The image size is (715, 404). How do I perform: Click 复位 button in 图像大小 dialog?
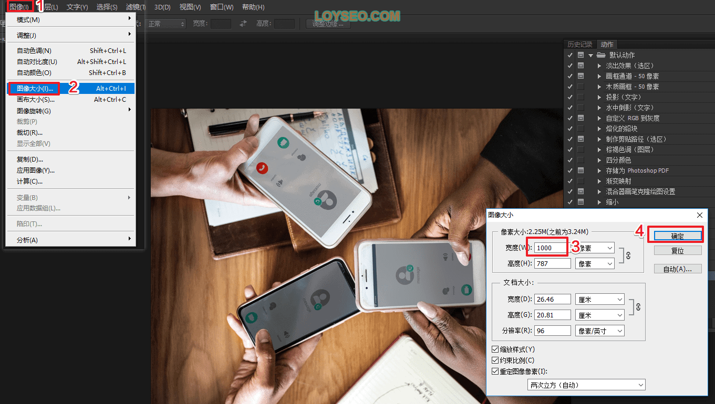(678, 251)
